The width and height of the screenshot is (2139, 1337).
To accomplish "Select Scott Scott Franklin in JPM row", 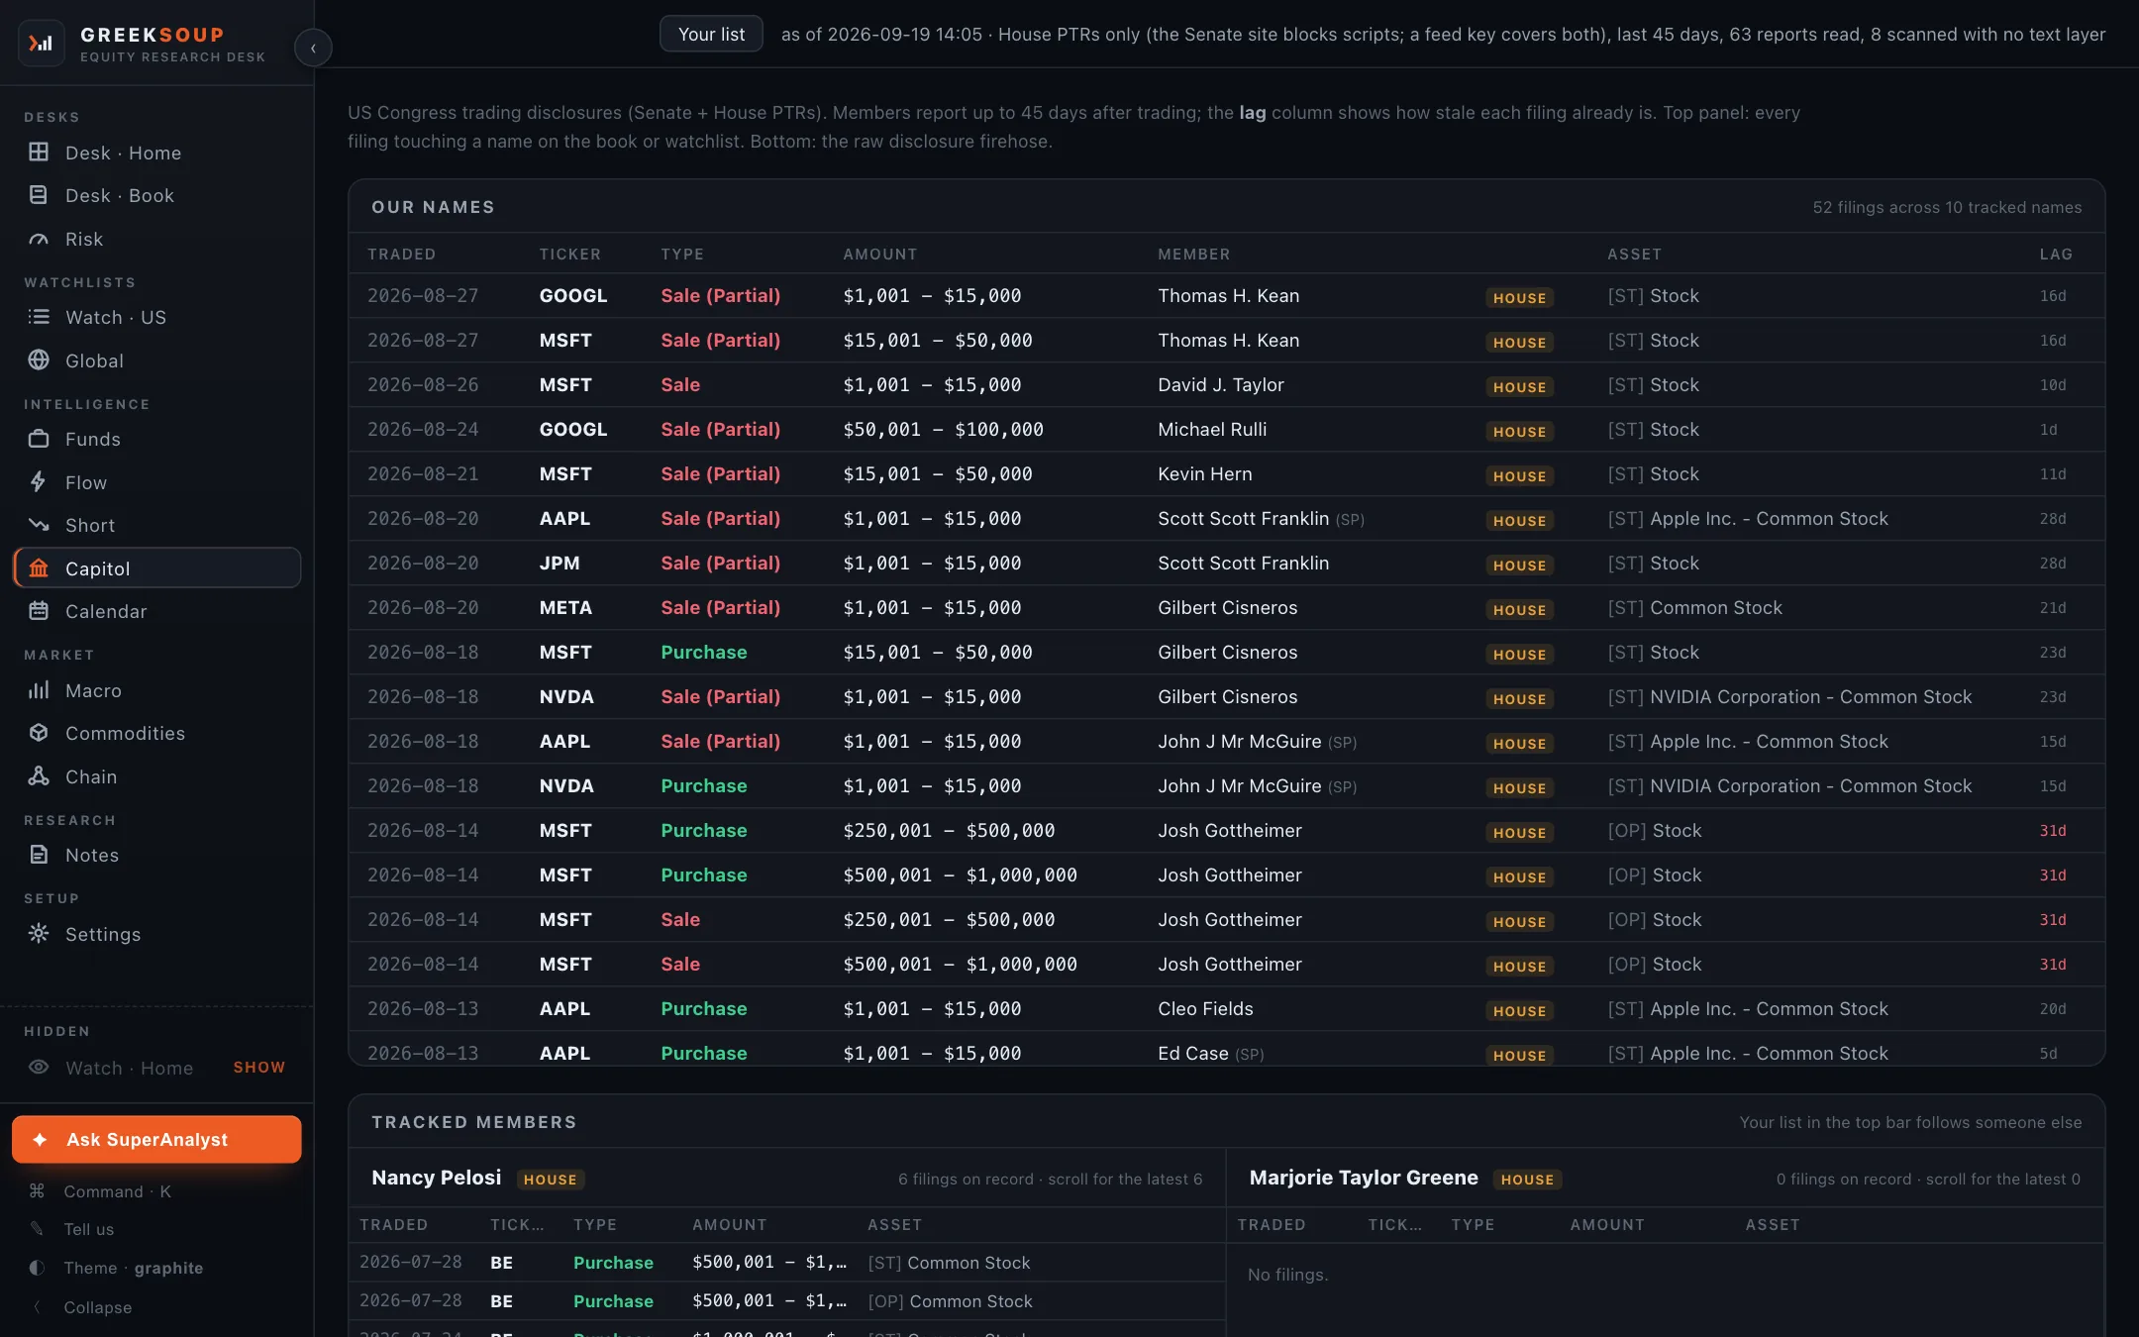I will click(x=1244, y=563).
